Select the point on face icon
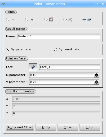The height and width of the screenshot is (137, 106). point(89,19)
